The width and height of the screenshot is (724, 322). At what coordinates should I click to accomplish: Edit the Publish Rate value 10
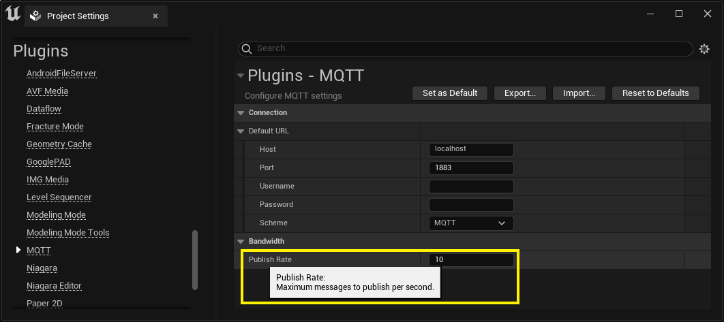coord(471,260)
